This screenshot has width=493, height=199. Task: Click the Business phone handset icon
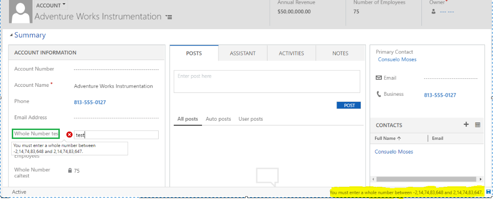379,94
